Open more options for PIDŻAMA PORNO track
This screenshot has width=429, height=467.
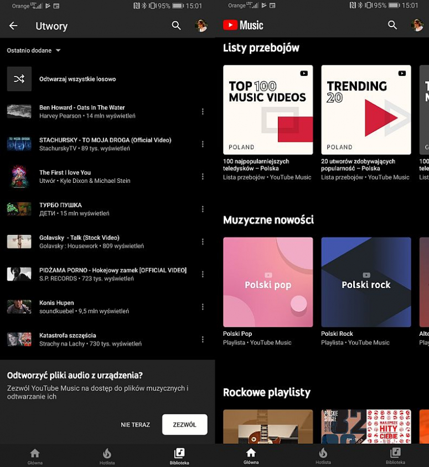[x=203, y=274]
